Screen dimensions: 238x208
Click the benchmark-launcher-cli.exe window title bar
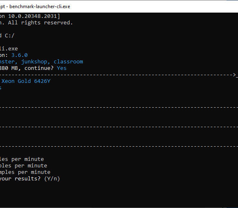[x=119, y=6]
